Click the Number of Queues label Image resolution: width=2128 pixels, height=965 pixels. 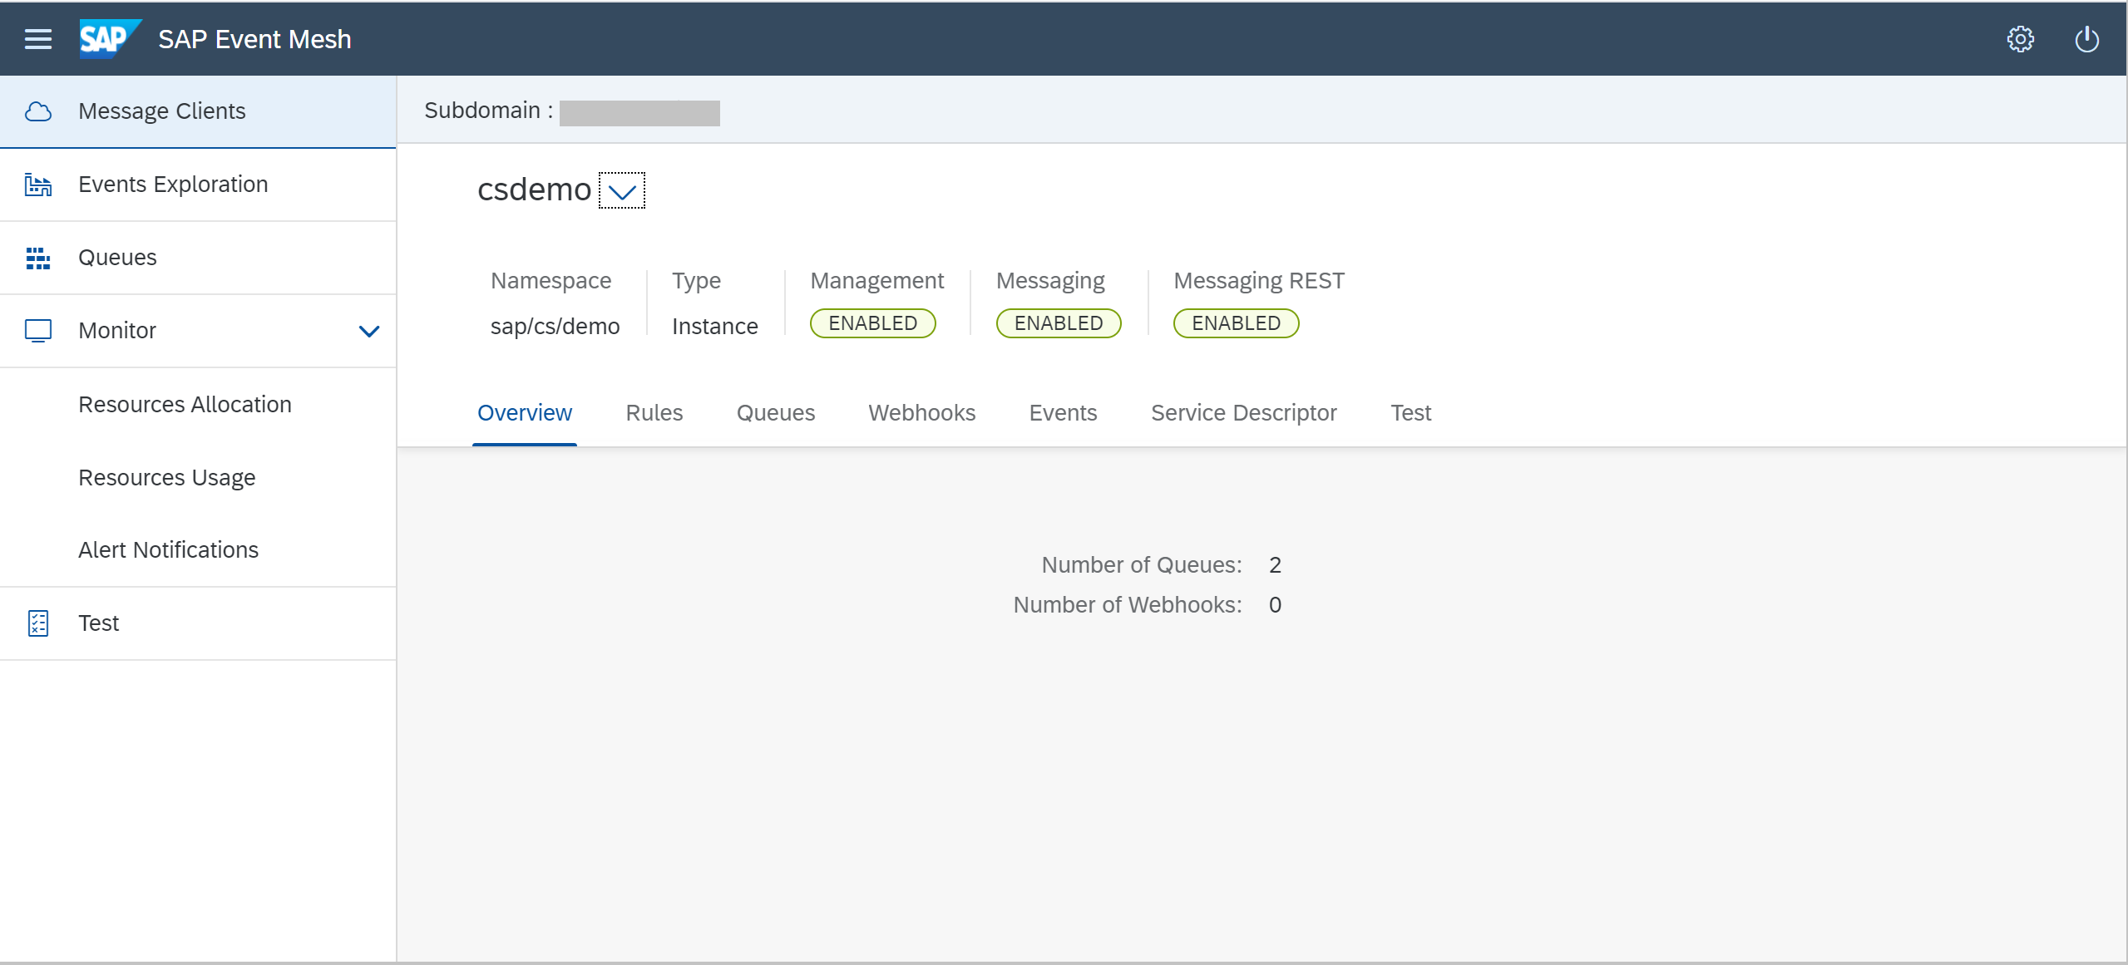1142,566
